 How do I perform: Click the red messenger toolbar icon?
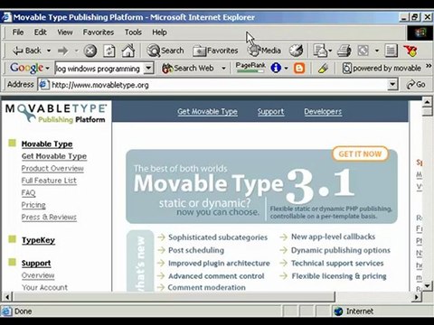coord(411,51)
